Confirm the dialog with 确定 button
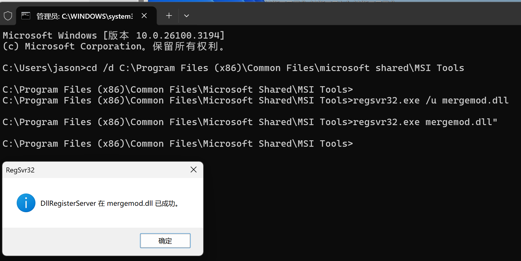 (x=165, y=241)
